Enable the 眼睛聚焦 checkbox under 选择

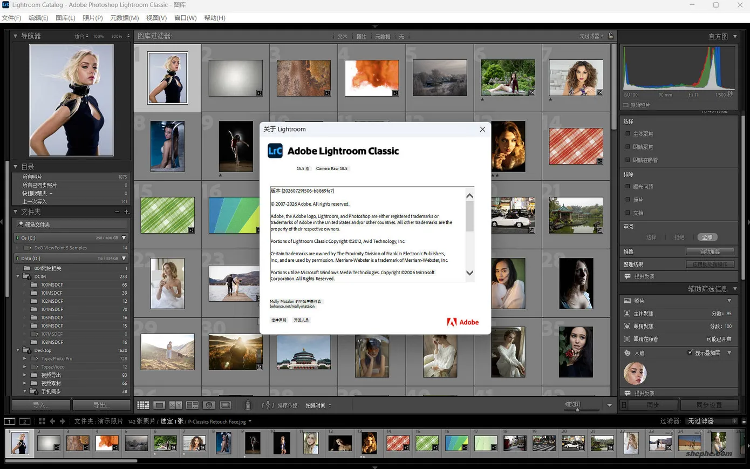tap(628, 147)
